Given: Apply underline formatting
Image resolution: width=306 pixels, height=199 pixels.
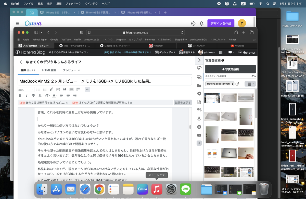Looking at the screenshot, I should click(40, 95).
